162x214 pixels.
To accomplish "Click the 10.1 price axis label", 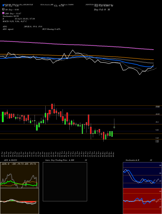I will click(x=157, y=122).
